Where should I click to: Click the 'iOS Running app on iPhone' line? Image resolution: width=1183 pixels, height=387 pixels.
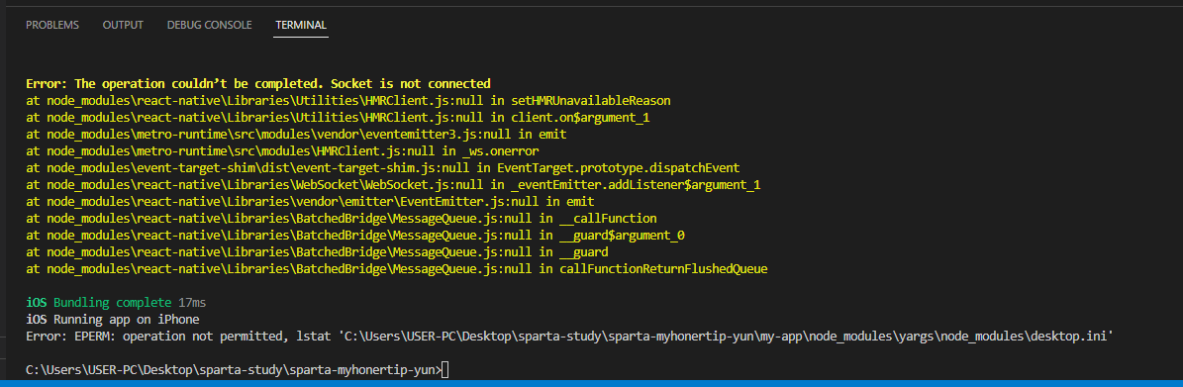112,319
